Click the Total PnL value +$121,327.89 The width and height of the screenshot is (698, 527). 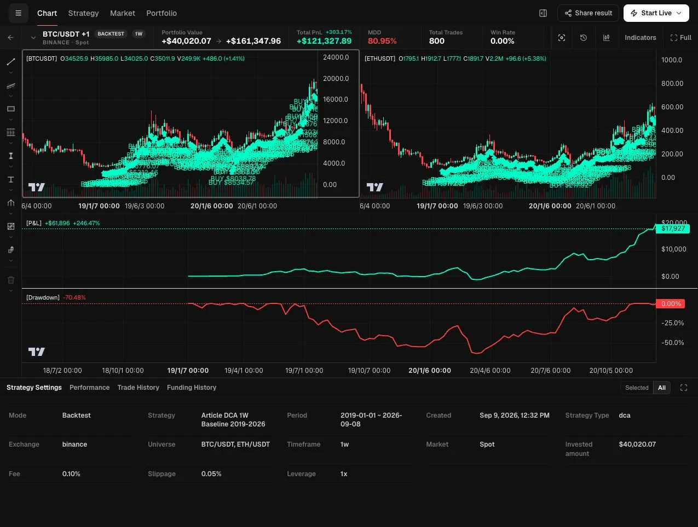[324, 41]
